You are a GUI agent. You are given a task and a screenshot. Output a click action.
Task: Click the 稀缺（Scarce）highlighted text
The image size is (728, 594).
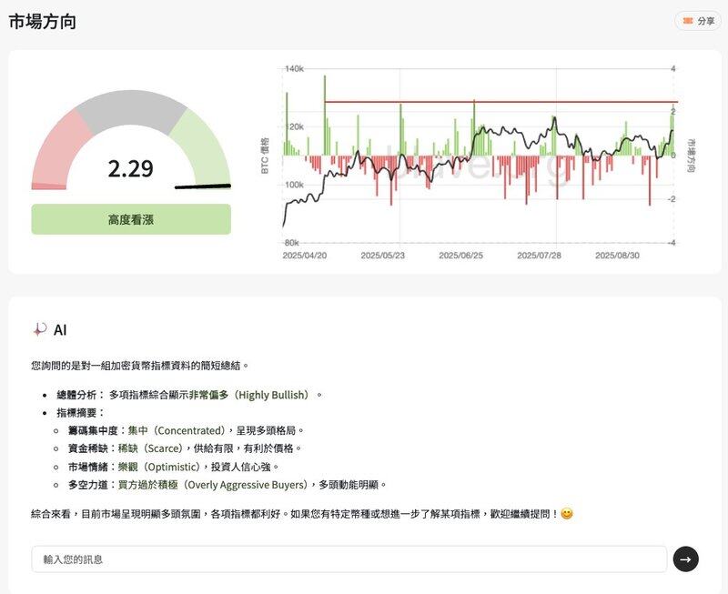point(151,448)
